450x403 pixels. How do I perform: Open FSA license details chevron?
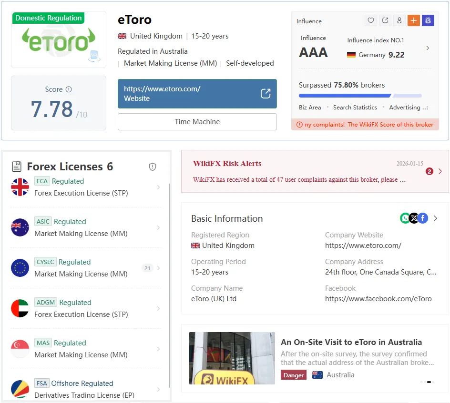point(158,389)
